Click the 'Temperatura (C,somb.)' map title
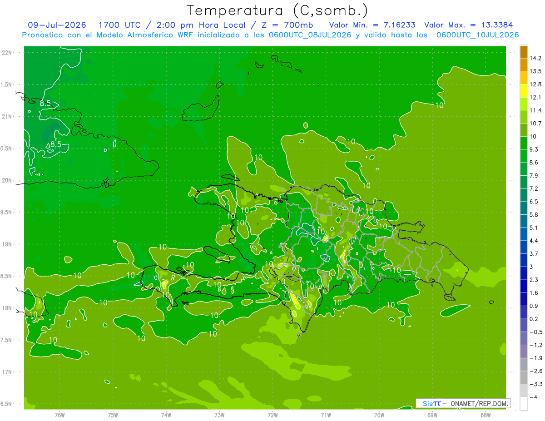Viewport: 545px width, 421px height. [x=277, y=10]
